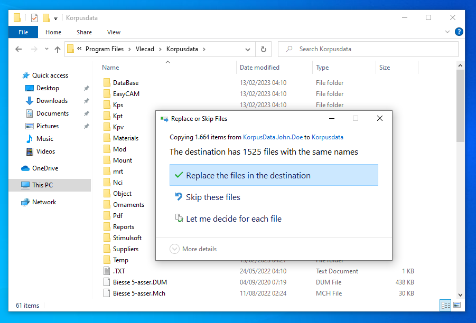476x323 pixels.
Task: Sort by Date modified column
Action: click(259, 68)
